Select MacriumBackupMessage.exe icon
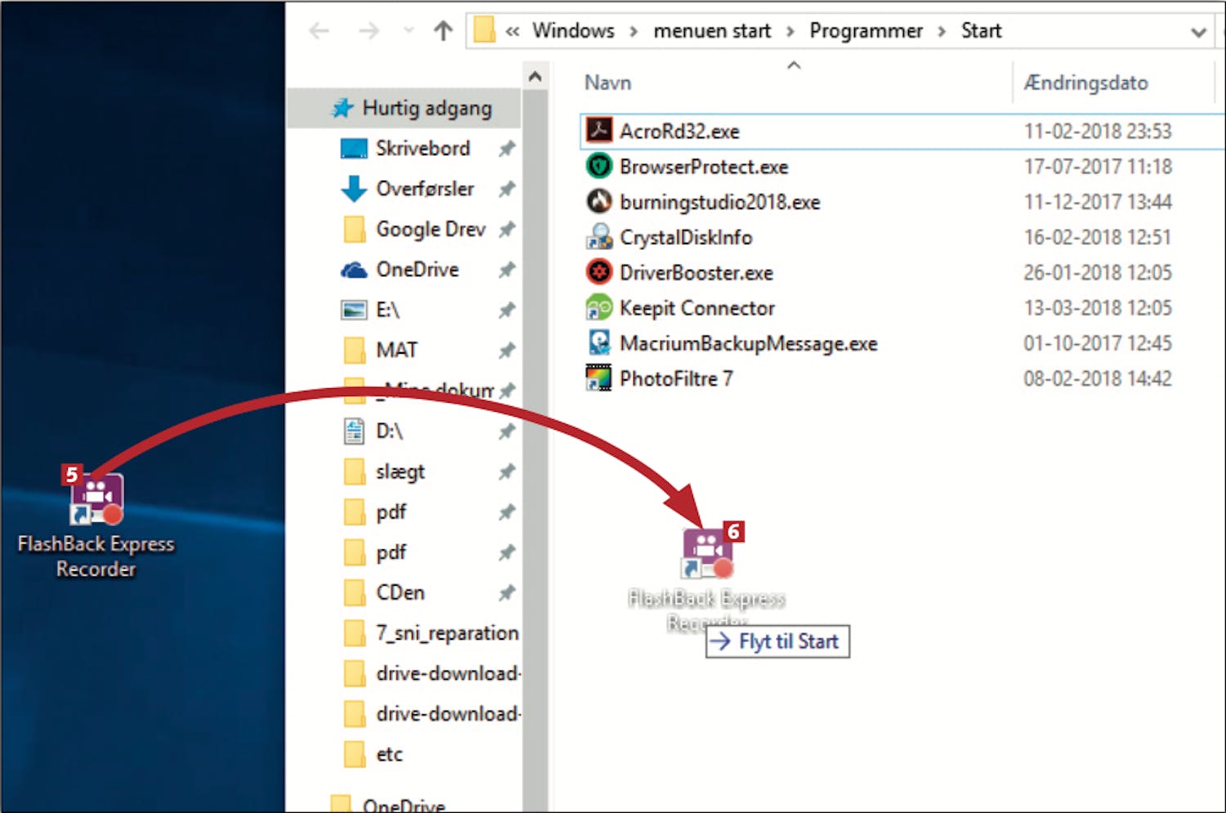Image resolution: width=1226 pixels, height=813 pixels. [599, 343]
